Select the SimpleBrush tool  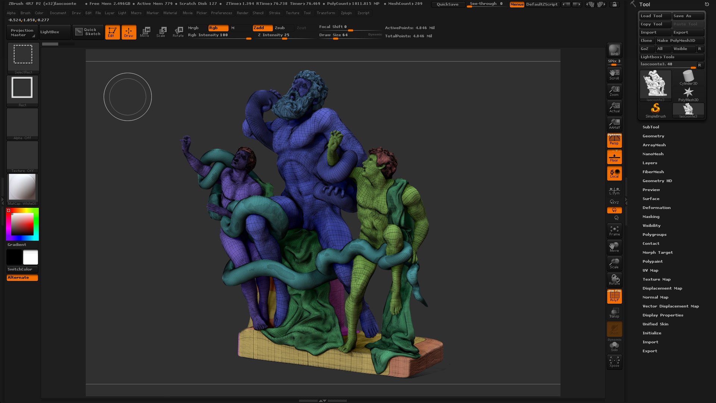pos(655,110)
